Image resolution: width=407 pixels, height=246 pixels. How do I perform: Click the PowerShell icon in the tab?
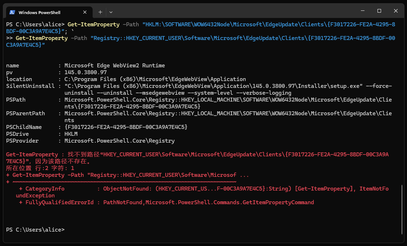[x=12, y=12]
